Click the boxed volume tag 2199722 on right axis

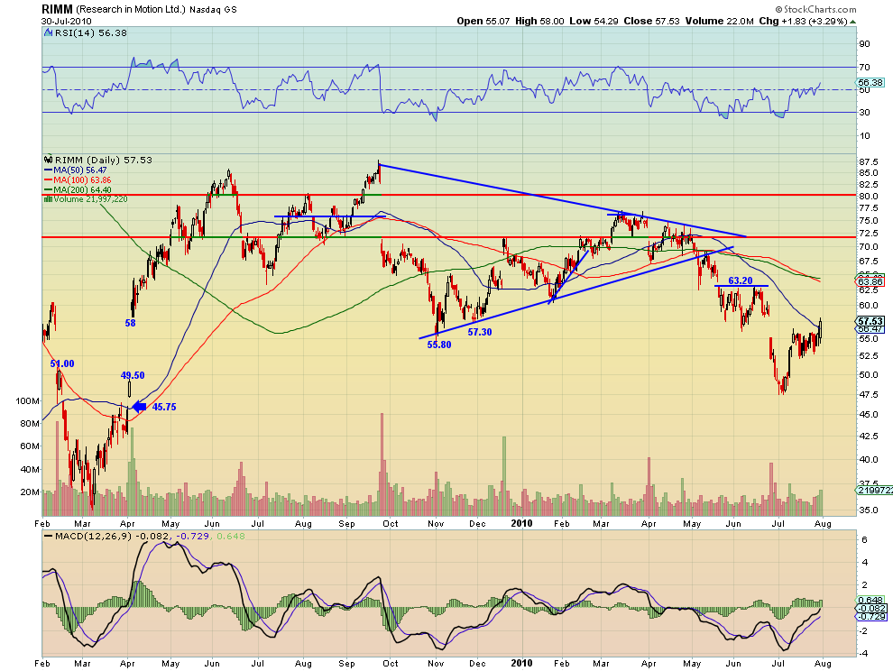[874, 490]
